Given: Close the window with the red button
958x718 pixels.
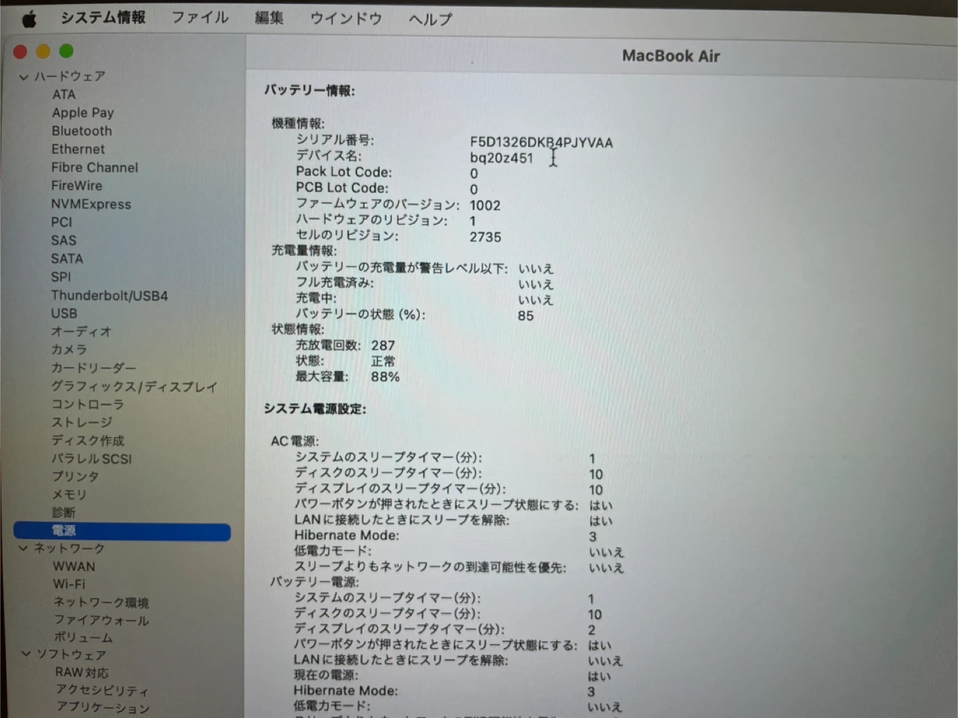Looking at the screenshot, I should point(20,51).
